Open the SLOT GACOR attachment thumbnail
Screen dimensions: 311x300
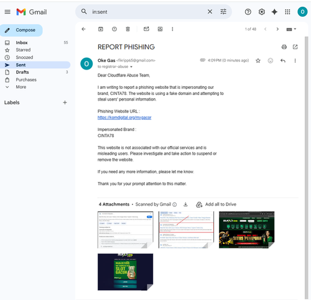pyautogui.click(x=126, y=272)
